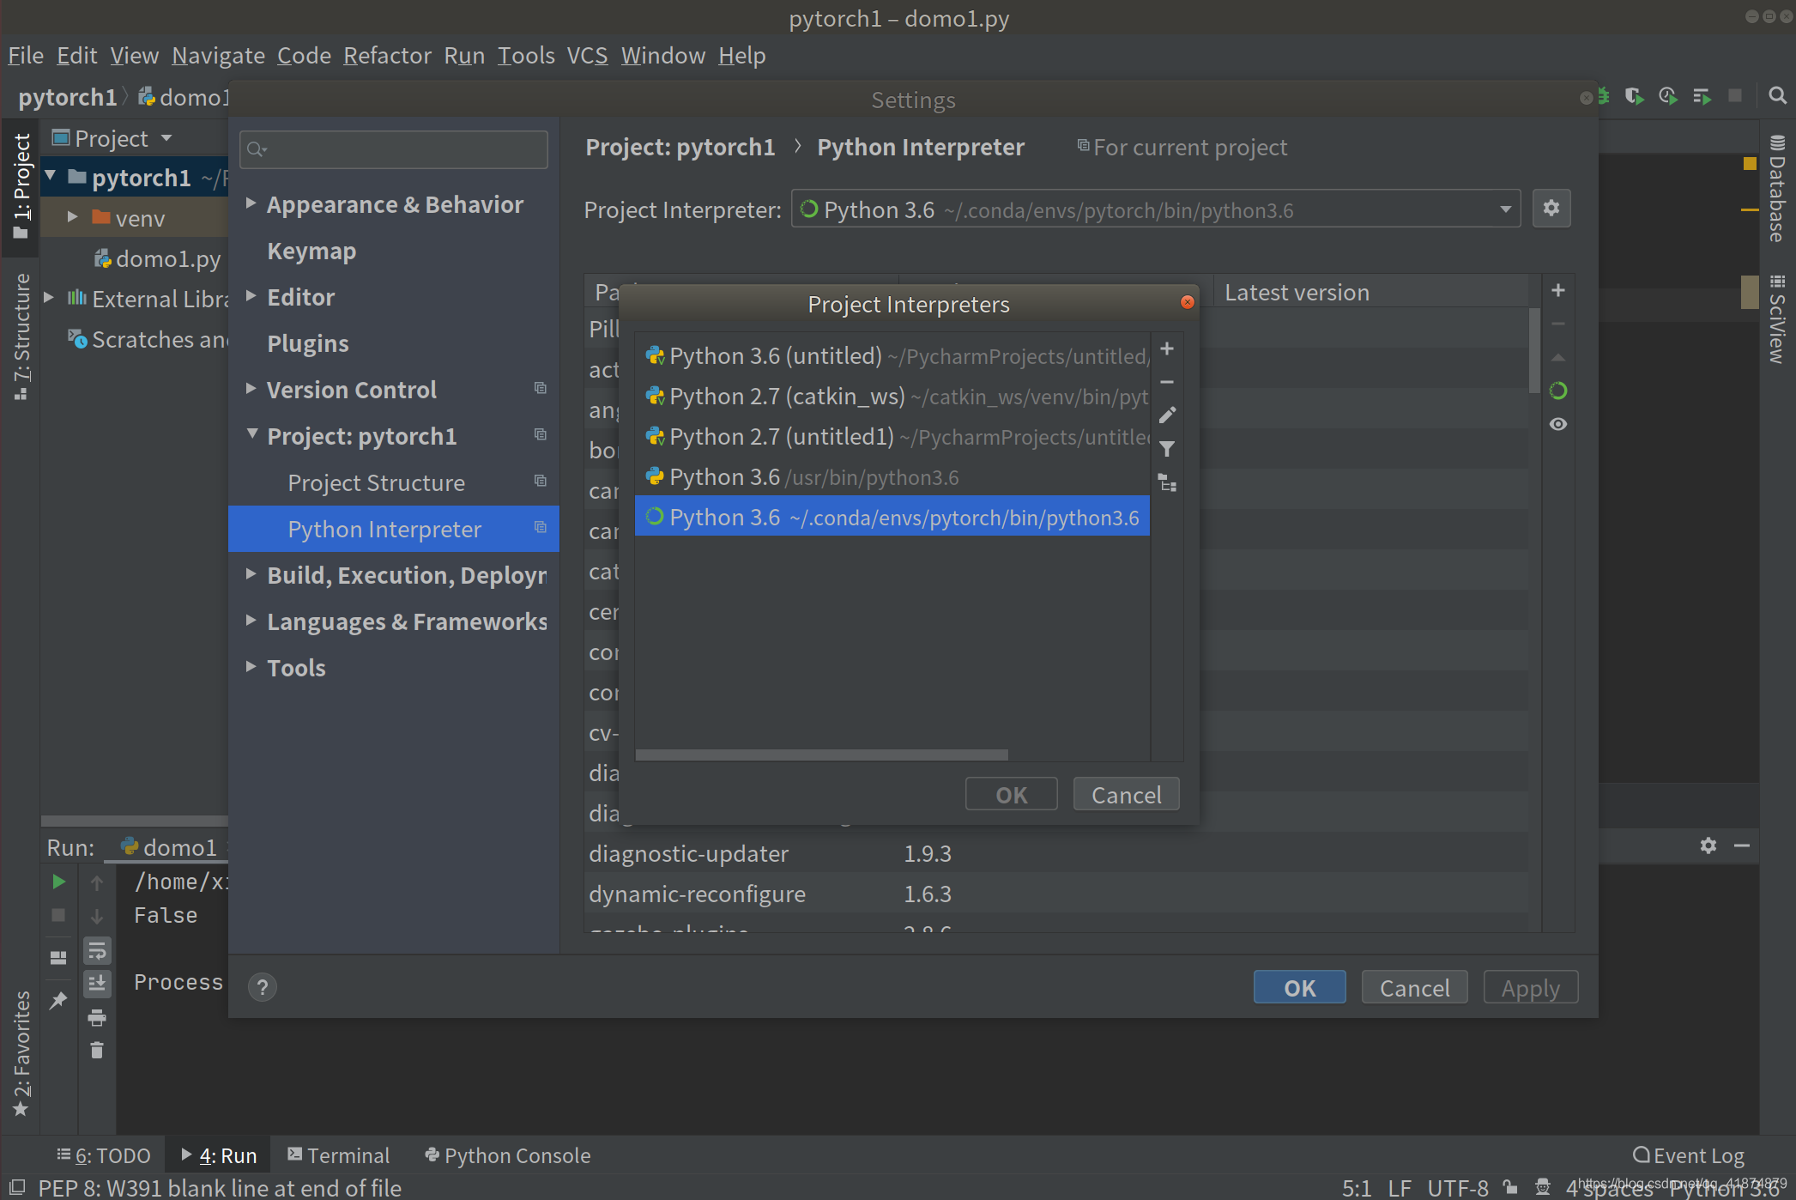Add a new interpreter in Project Interpreters dialog
The image size is (1796, 1200).
click(x=1167, y=348)
